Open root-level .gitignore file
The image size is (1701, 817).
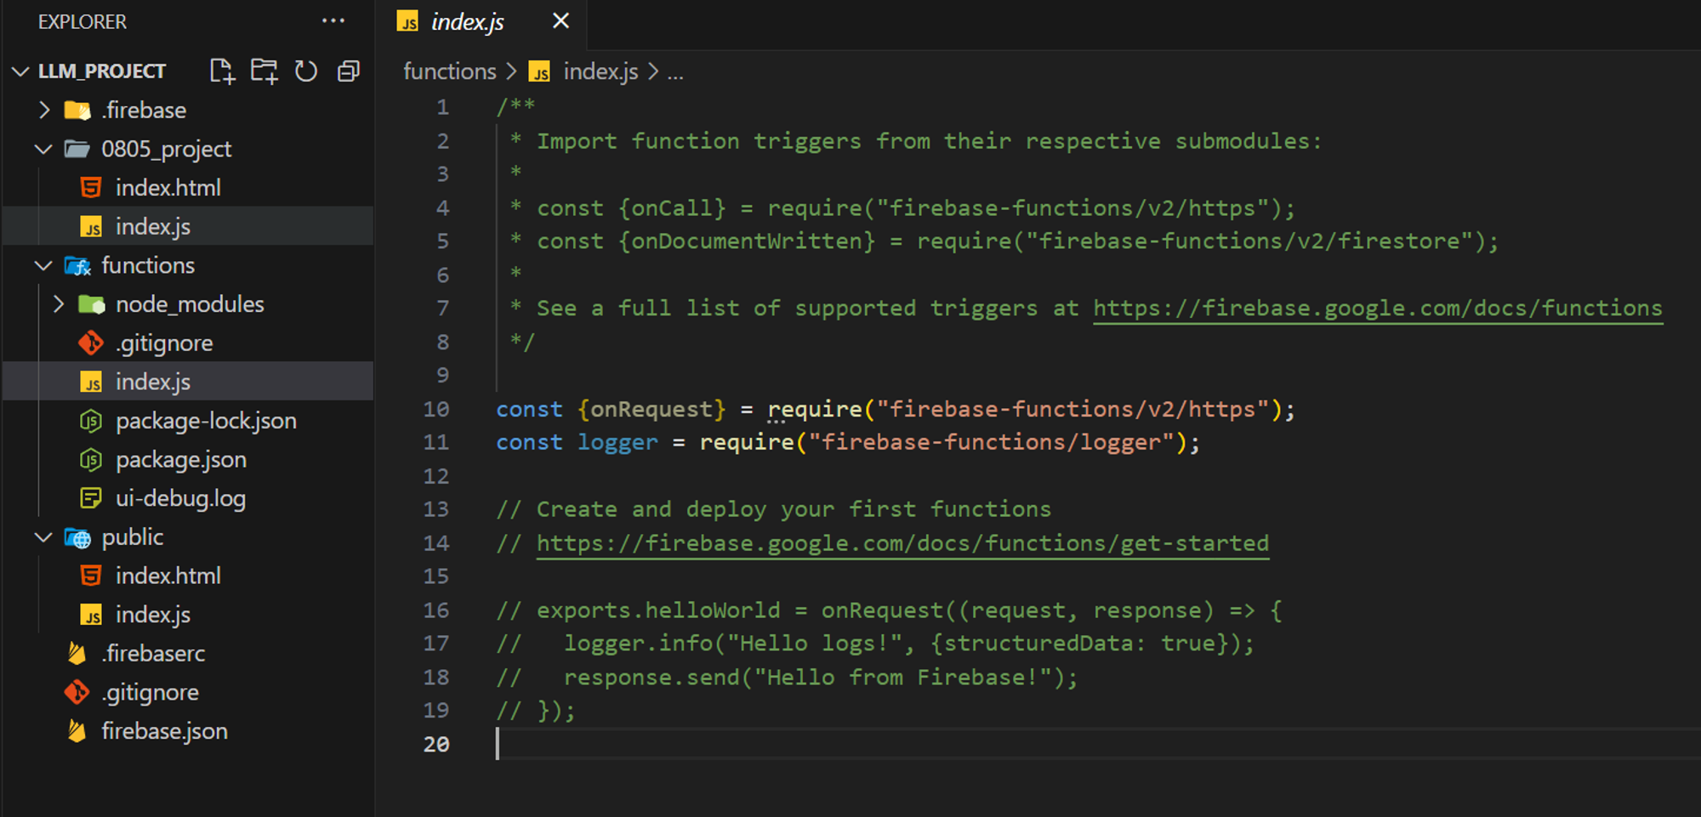click(x=150, y=693)
